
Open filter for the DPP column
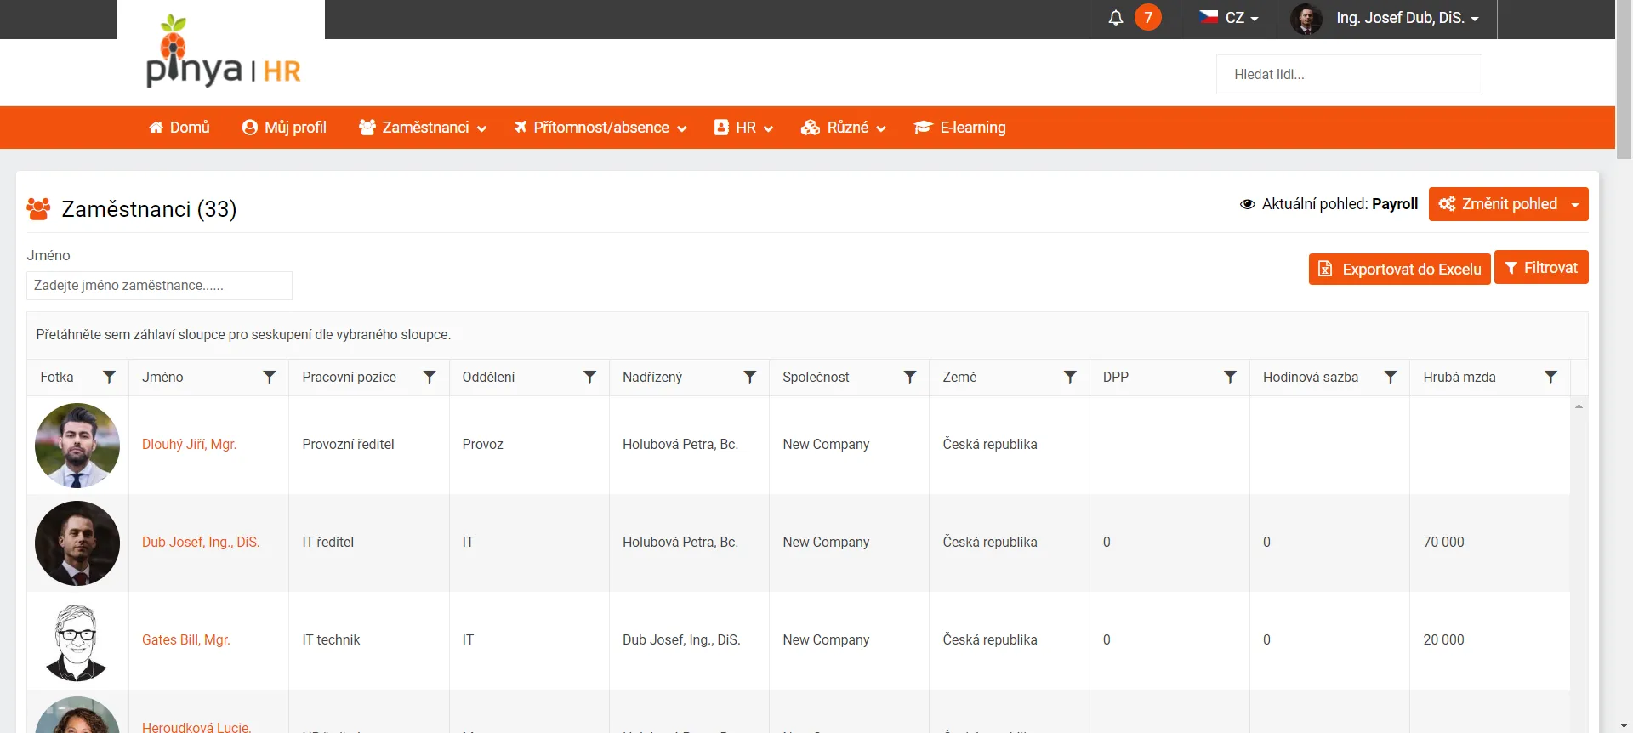[1230, 377]
